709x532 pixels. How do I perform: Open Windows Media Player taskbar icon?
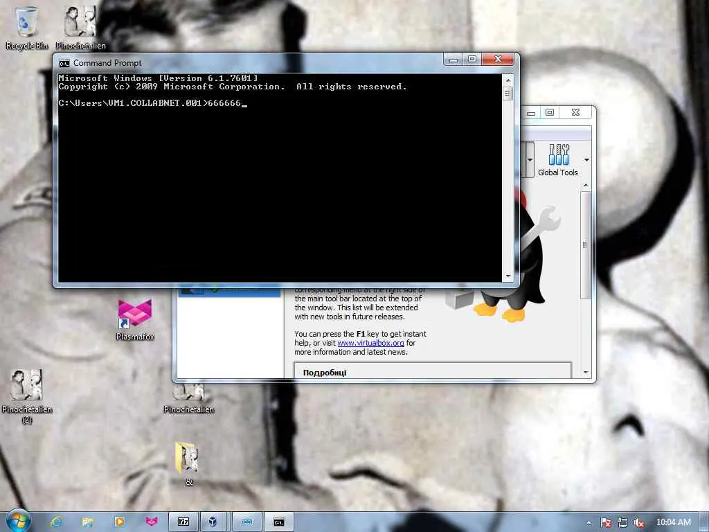pyautogui.click(x=119, y=522)
